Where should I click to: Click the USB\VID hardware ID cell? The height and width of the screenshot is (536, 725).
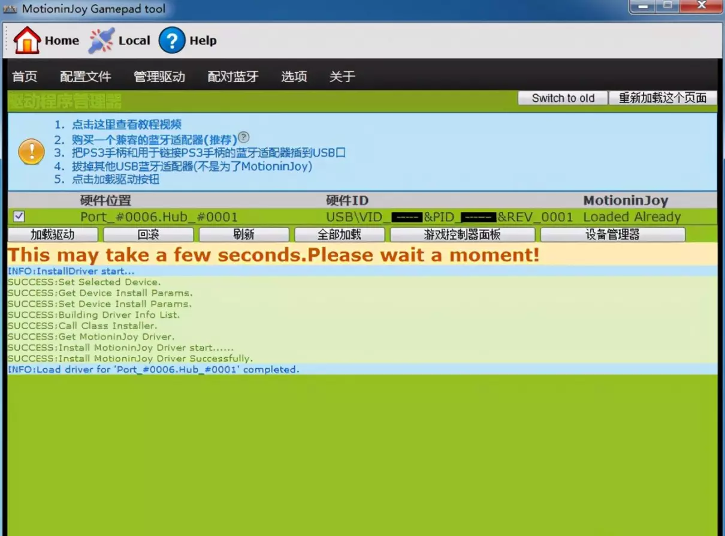pyautogui.click(x=449, y=217)
